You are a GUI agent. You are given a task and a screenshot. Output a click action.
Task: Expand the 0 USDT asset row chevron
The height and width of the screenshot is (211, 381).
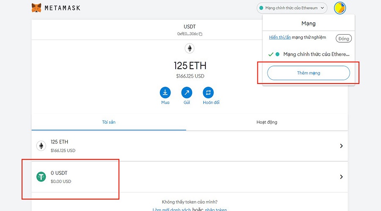click(341, 176)
